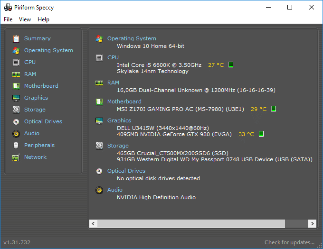Click the Operating System heading in summary
The height and width of the screenshot is (249, 323).
132,38
